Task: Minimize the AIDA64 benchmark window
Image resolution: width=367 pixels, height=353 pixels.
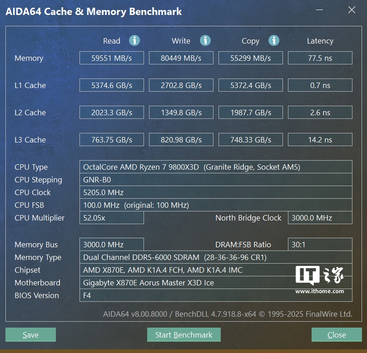Action: pos(319,10)
